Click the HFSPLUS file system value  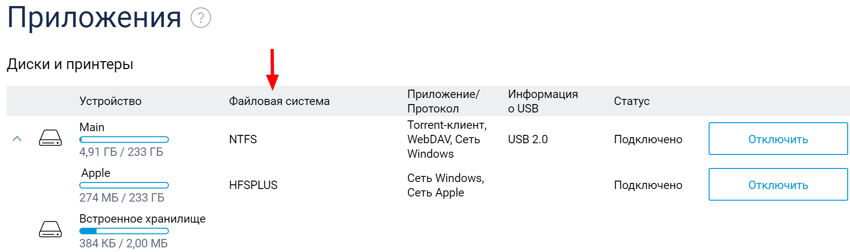click(253, 185)
